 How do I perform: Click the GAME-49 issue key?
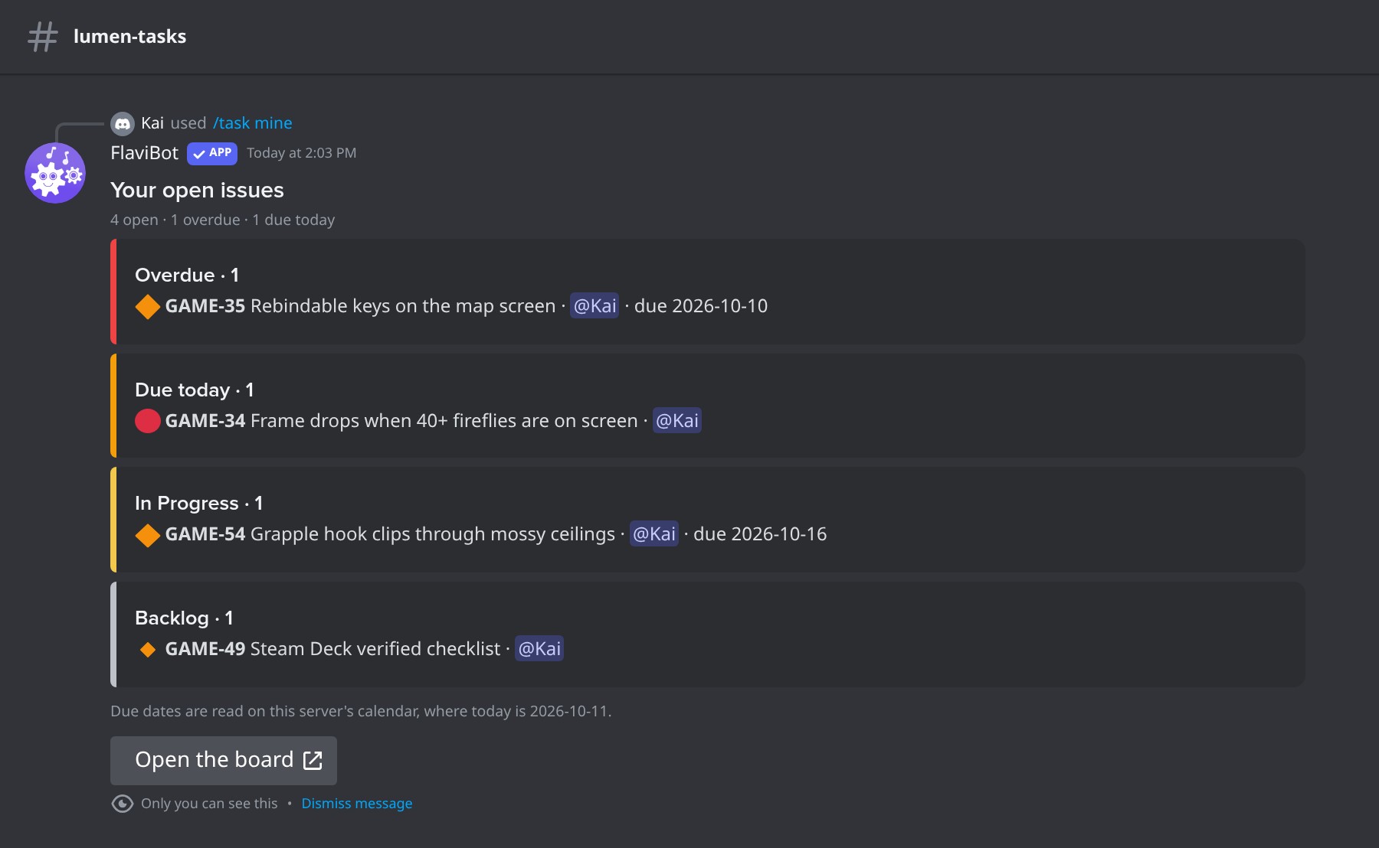point(205,649)
